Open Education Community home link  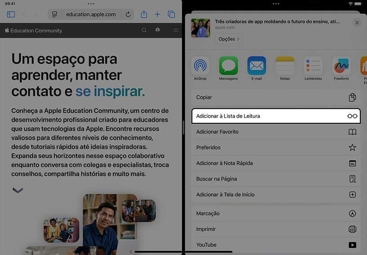click(33, 31)
